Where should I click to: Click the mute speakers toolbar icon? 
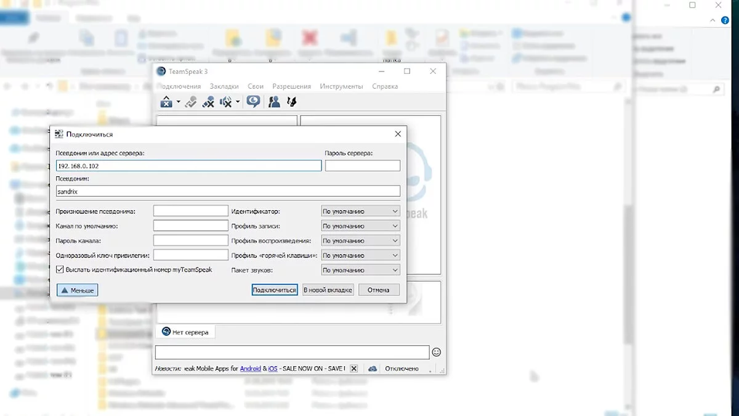(x=227, y=102)
